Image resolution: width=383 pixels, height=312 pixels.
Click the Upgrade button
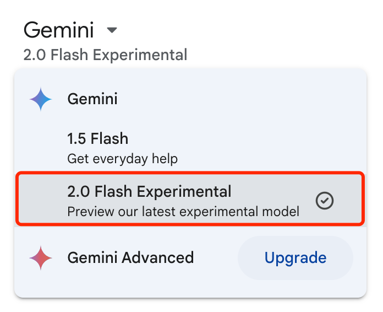[296, 257]
